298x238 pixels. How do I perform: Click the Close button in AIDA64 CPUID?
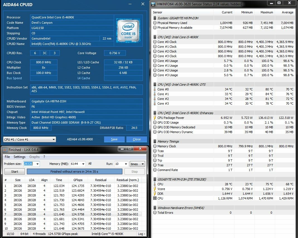[137, 139]
